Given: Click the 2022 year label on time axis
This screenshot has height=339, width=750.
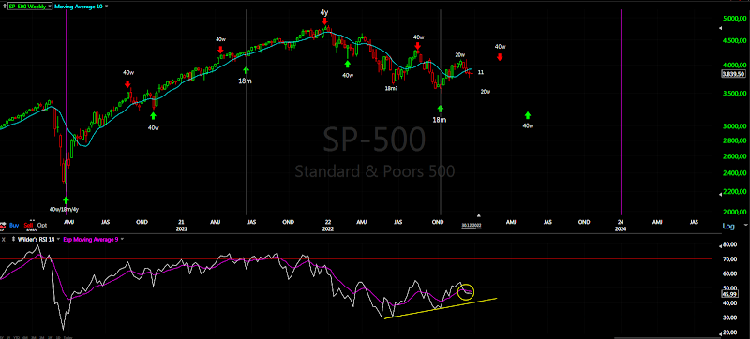Looking at the screenshot, I should tap(327, 228).
